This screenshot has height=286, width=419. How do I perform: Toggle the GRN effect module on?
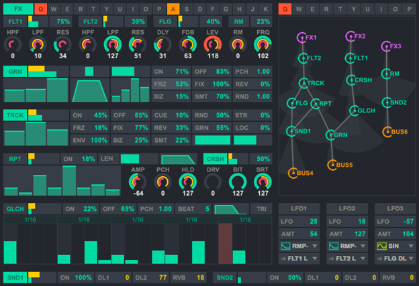click(15, 72)
